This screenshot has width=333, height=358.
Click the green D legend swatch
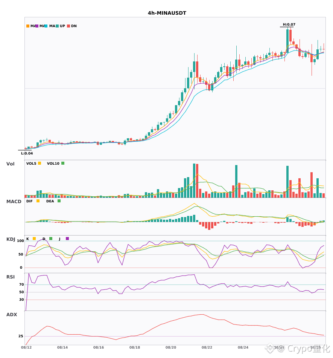(x=51, y=239)
